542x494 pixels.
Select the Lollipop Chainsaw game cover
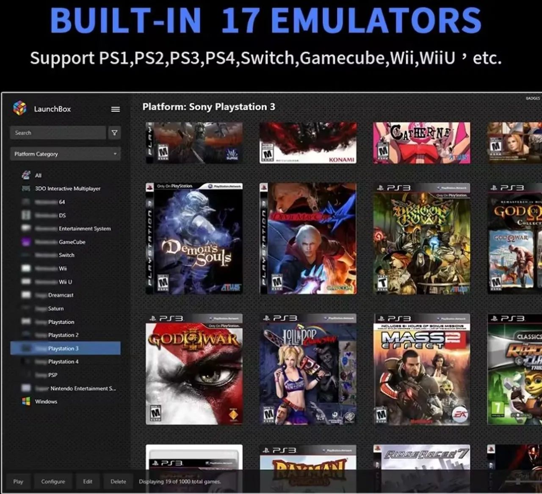point(308,369)
